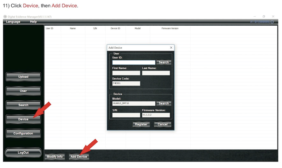Search for the User ID
This screenshot has height=168, width=282.
point(164,62)
